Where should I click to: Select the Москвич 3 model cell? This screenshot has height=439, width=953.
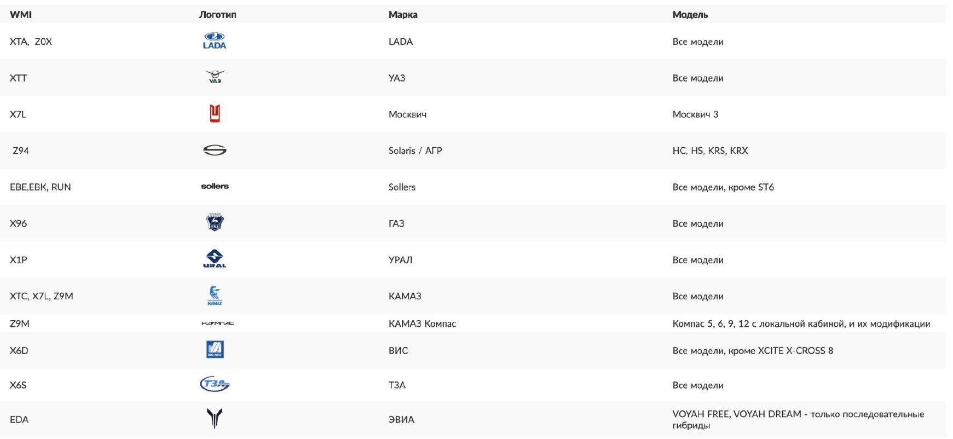pos(695,114)
